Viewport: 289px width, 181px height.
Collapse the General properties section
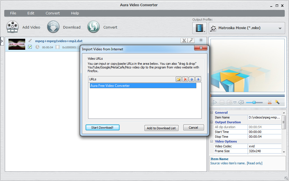[211, 113]
